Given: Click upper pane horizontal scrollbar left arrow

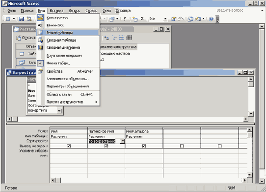Looking at the screenshot, I should (x=10, y=119).
